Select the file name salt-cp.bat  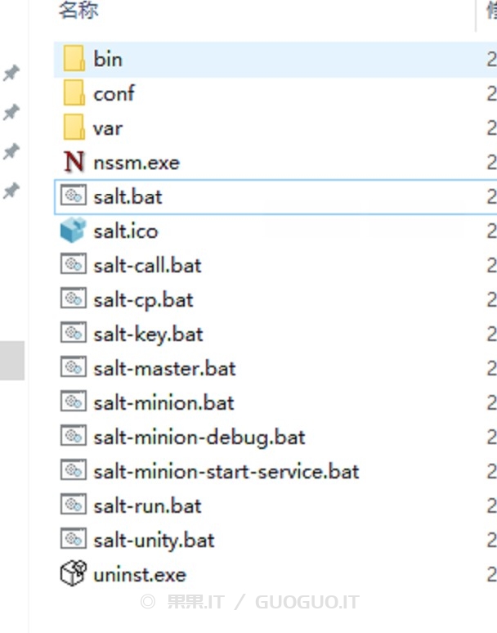click(x=143, y=301)
